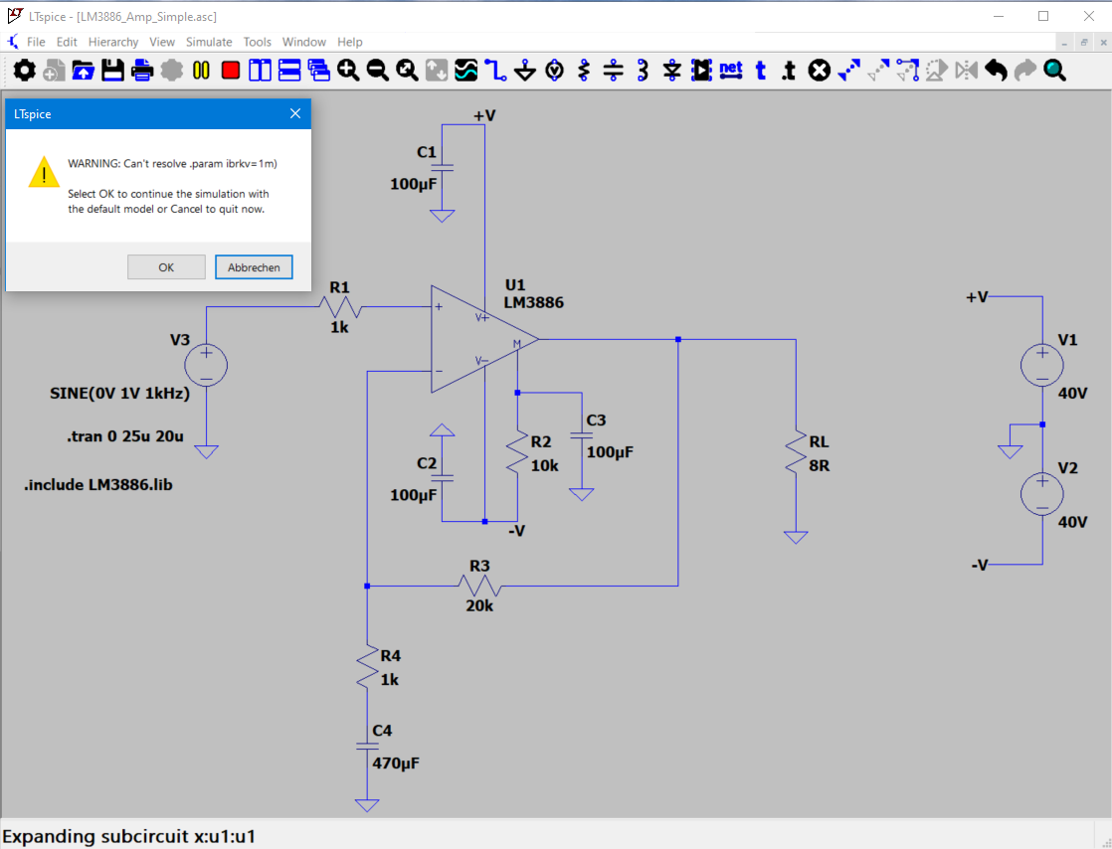The height and width of the screenshot is (849, 1112).
Task: Open the Simulate menu
Action: tap(209, 42)
